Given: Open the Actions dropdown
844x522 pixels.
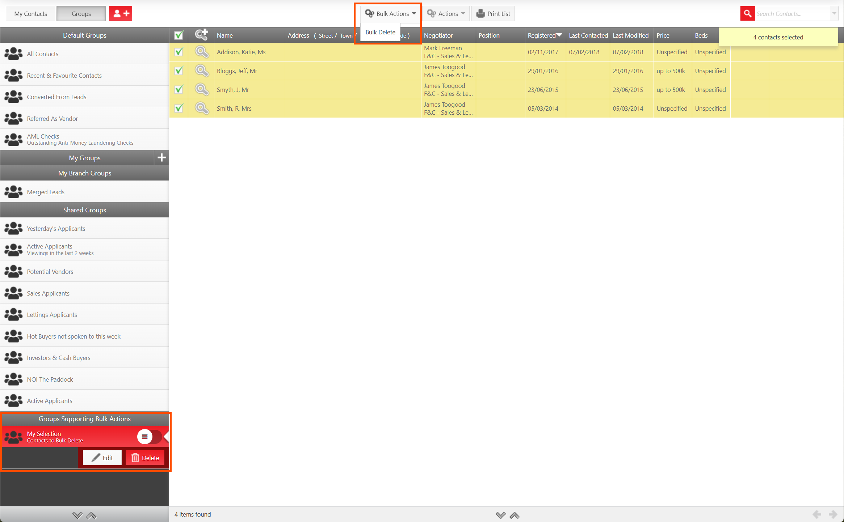Looking at the screenshot, I should tap(446, 14).
